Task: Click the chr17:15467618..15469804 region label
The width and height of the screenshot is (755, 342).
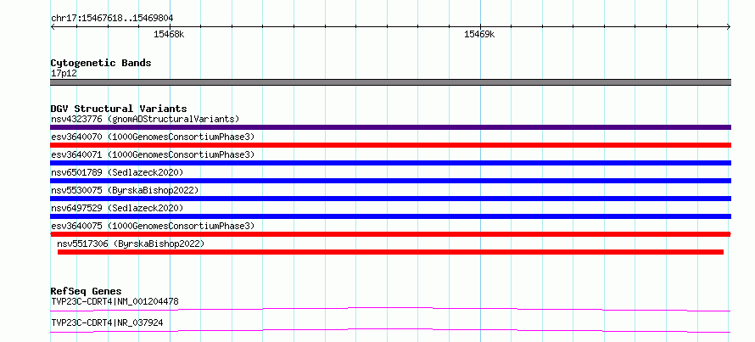Action: 112,19
